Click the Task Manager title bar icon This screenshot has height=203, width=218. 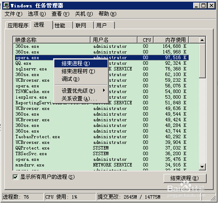point(7,6)
